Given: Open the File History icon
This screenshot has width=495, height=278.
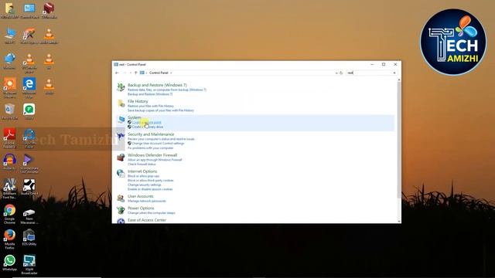Looking at the screenshot, I should click(121, 103).
